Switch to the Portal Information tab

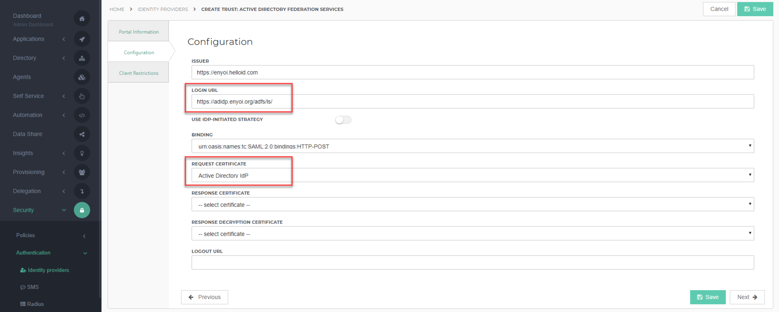click(139, 32)
